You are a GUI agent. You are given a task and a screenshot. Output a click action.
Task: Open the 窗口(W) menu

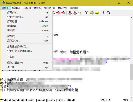(62, 8)
